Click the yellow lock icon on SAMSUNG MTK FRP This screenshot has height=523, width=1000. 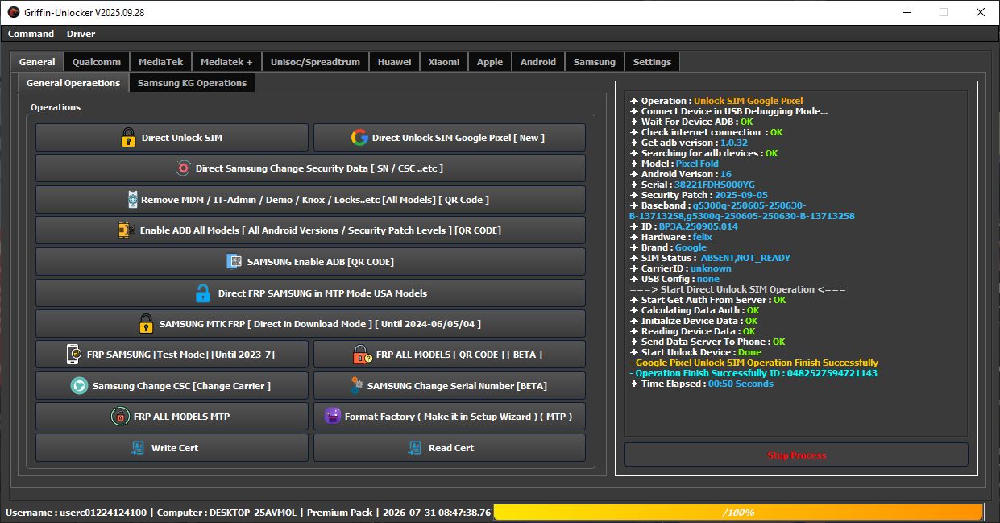(x=146, y=324)
